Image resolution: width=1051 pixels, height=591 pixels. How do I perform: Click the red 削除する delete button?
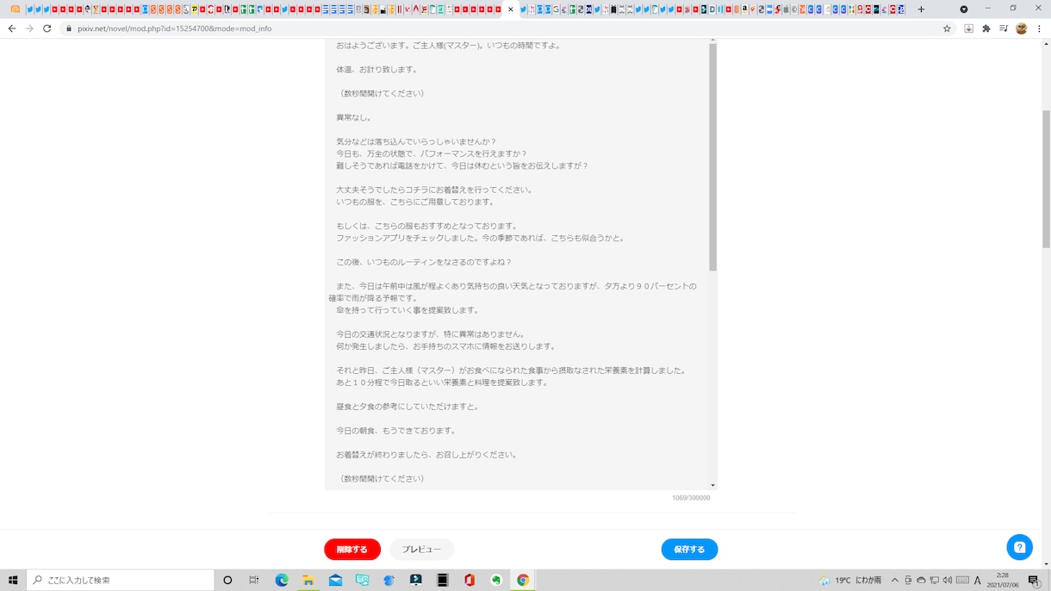[x=351, y=550]
